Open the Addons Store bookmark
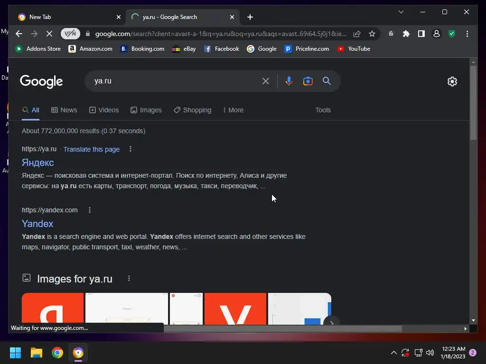This screenshot has height=364, width=486. pyautogui.click(x=38, y=49)
